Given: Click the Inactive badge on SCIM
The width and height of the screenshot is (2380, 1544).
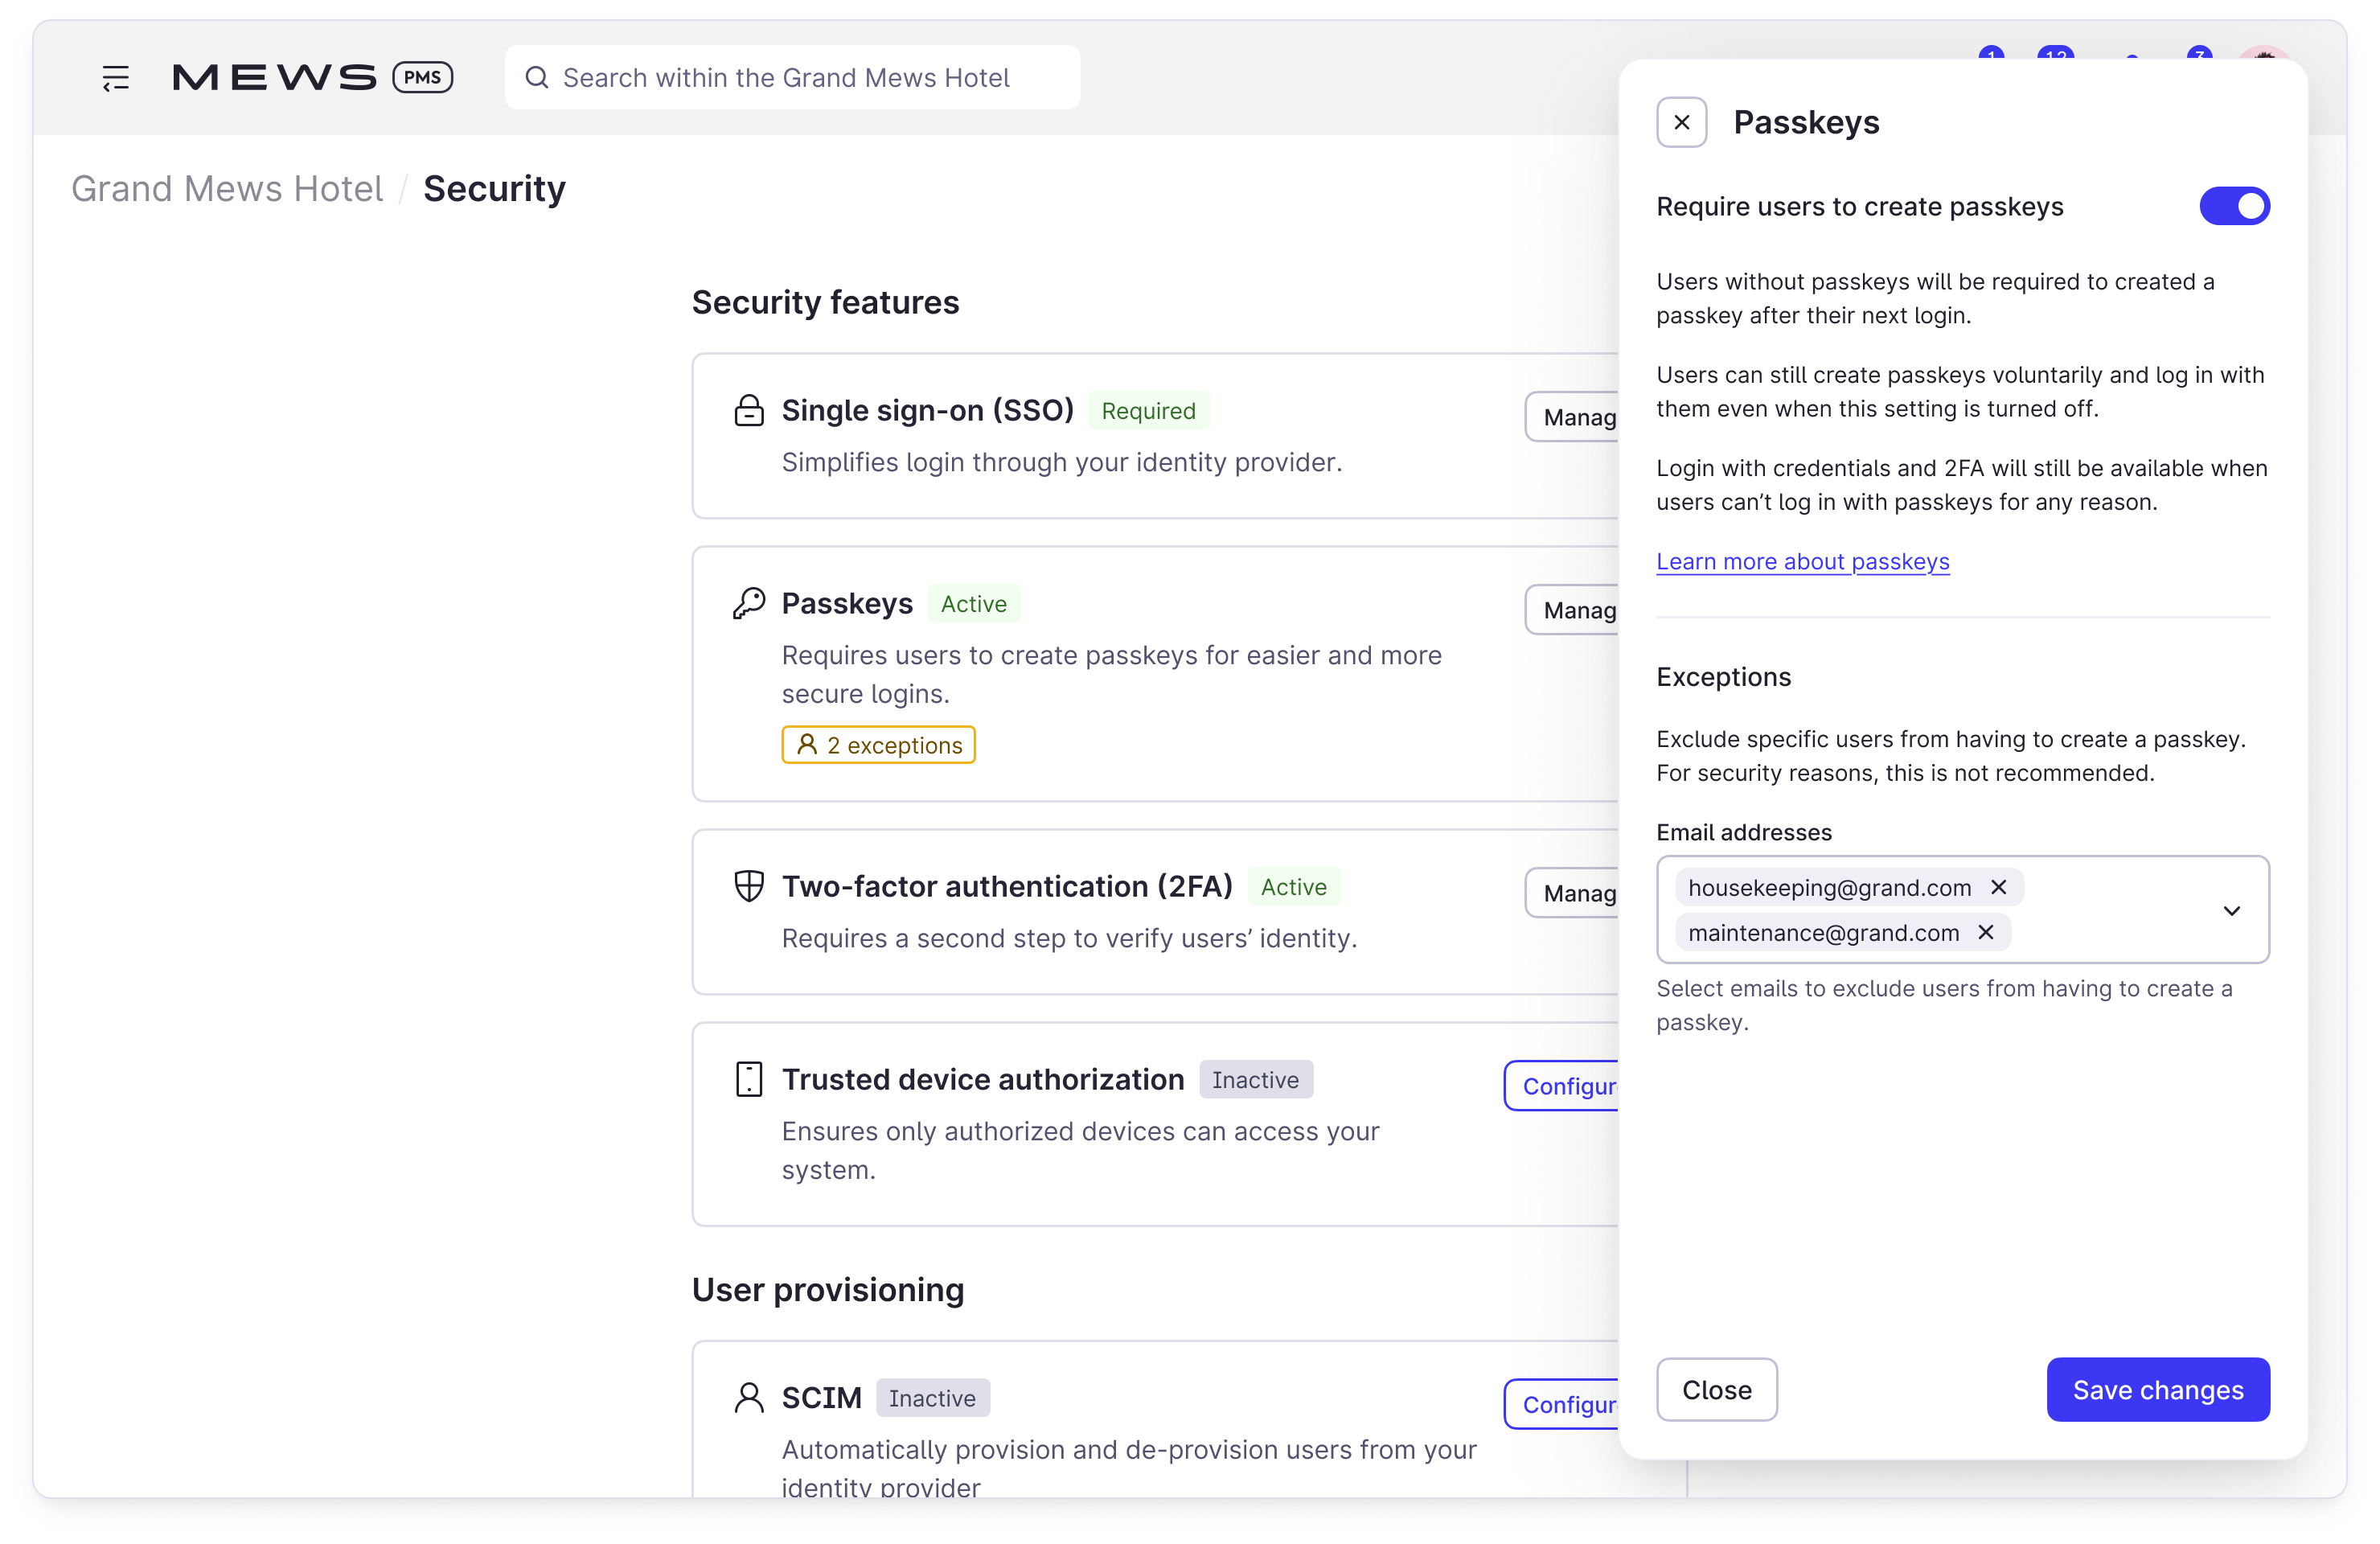Looking at the screenshot, I should pyautogui.click(x=933, y=1398).
